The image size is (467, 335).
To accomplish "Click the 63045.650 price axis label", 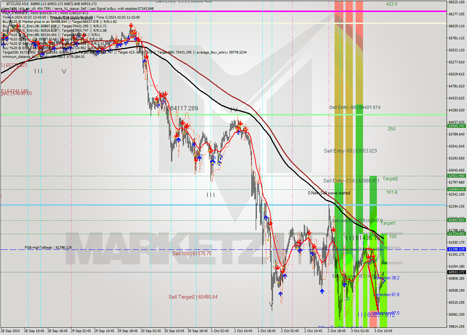I will (x=456, y=170).
